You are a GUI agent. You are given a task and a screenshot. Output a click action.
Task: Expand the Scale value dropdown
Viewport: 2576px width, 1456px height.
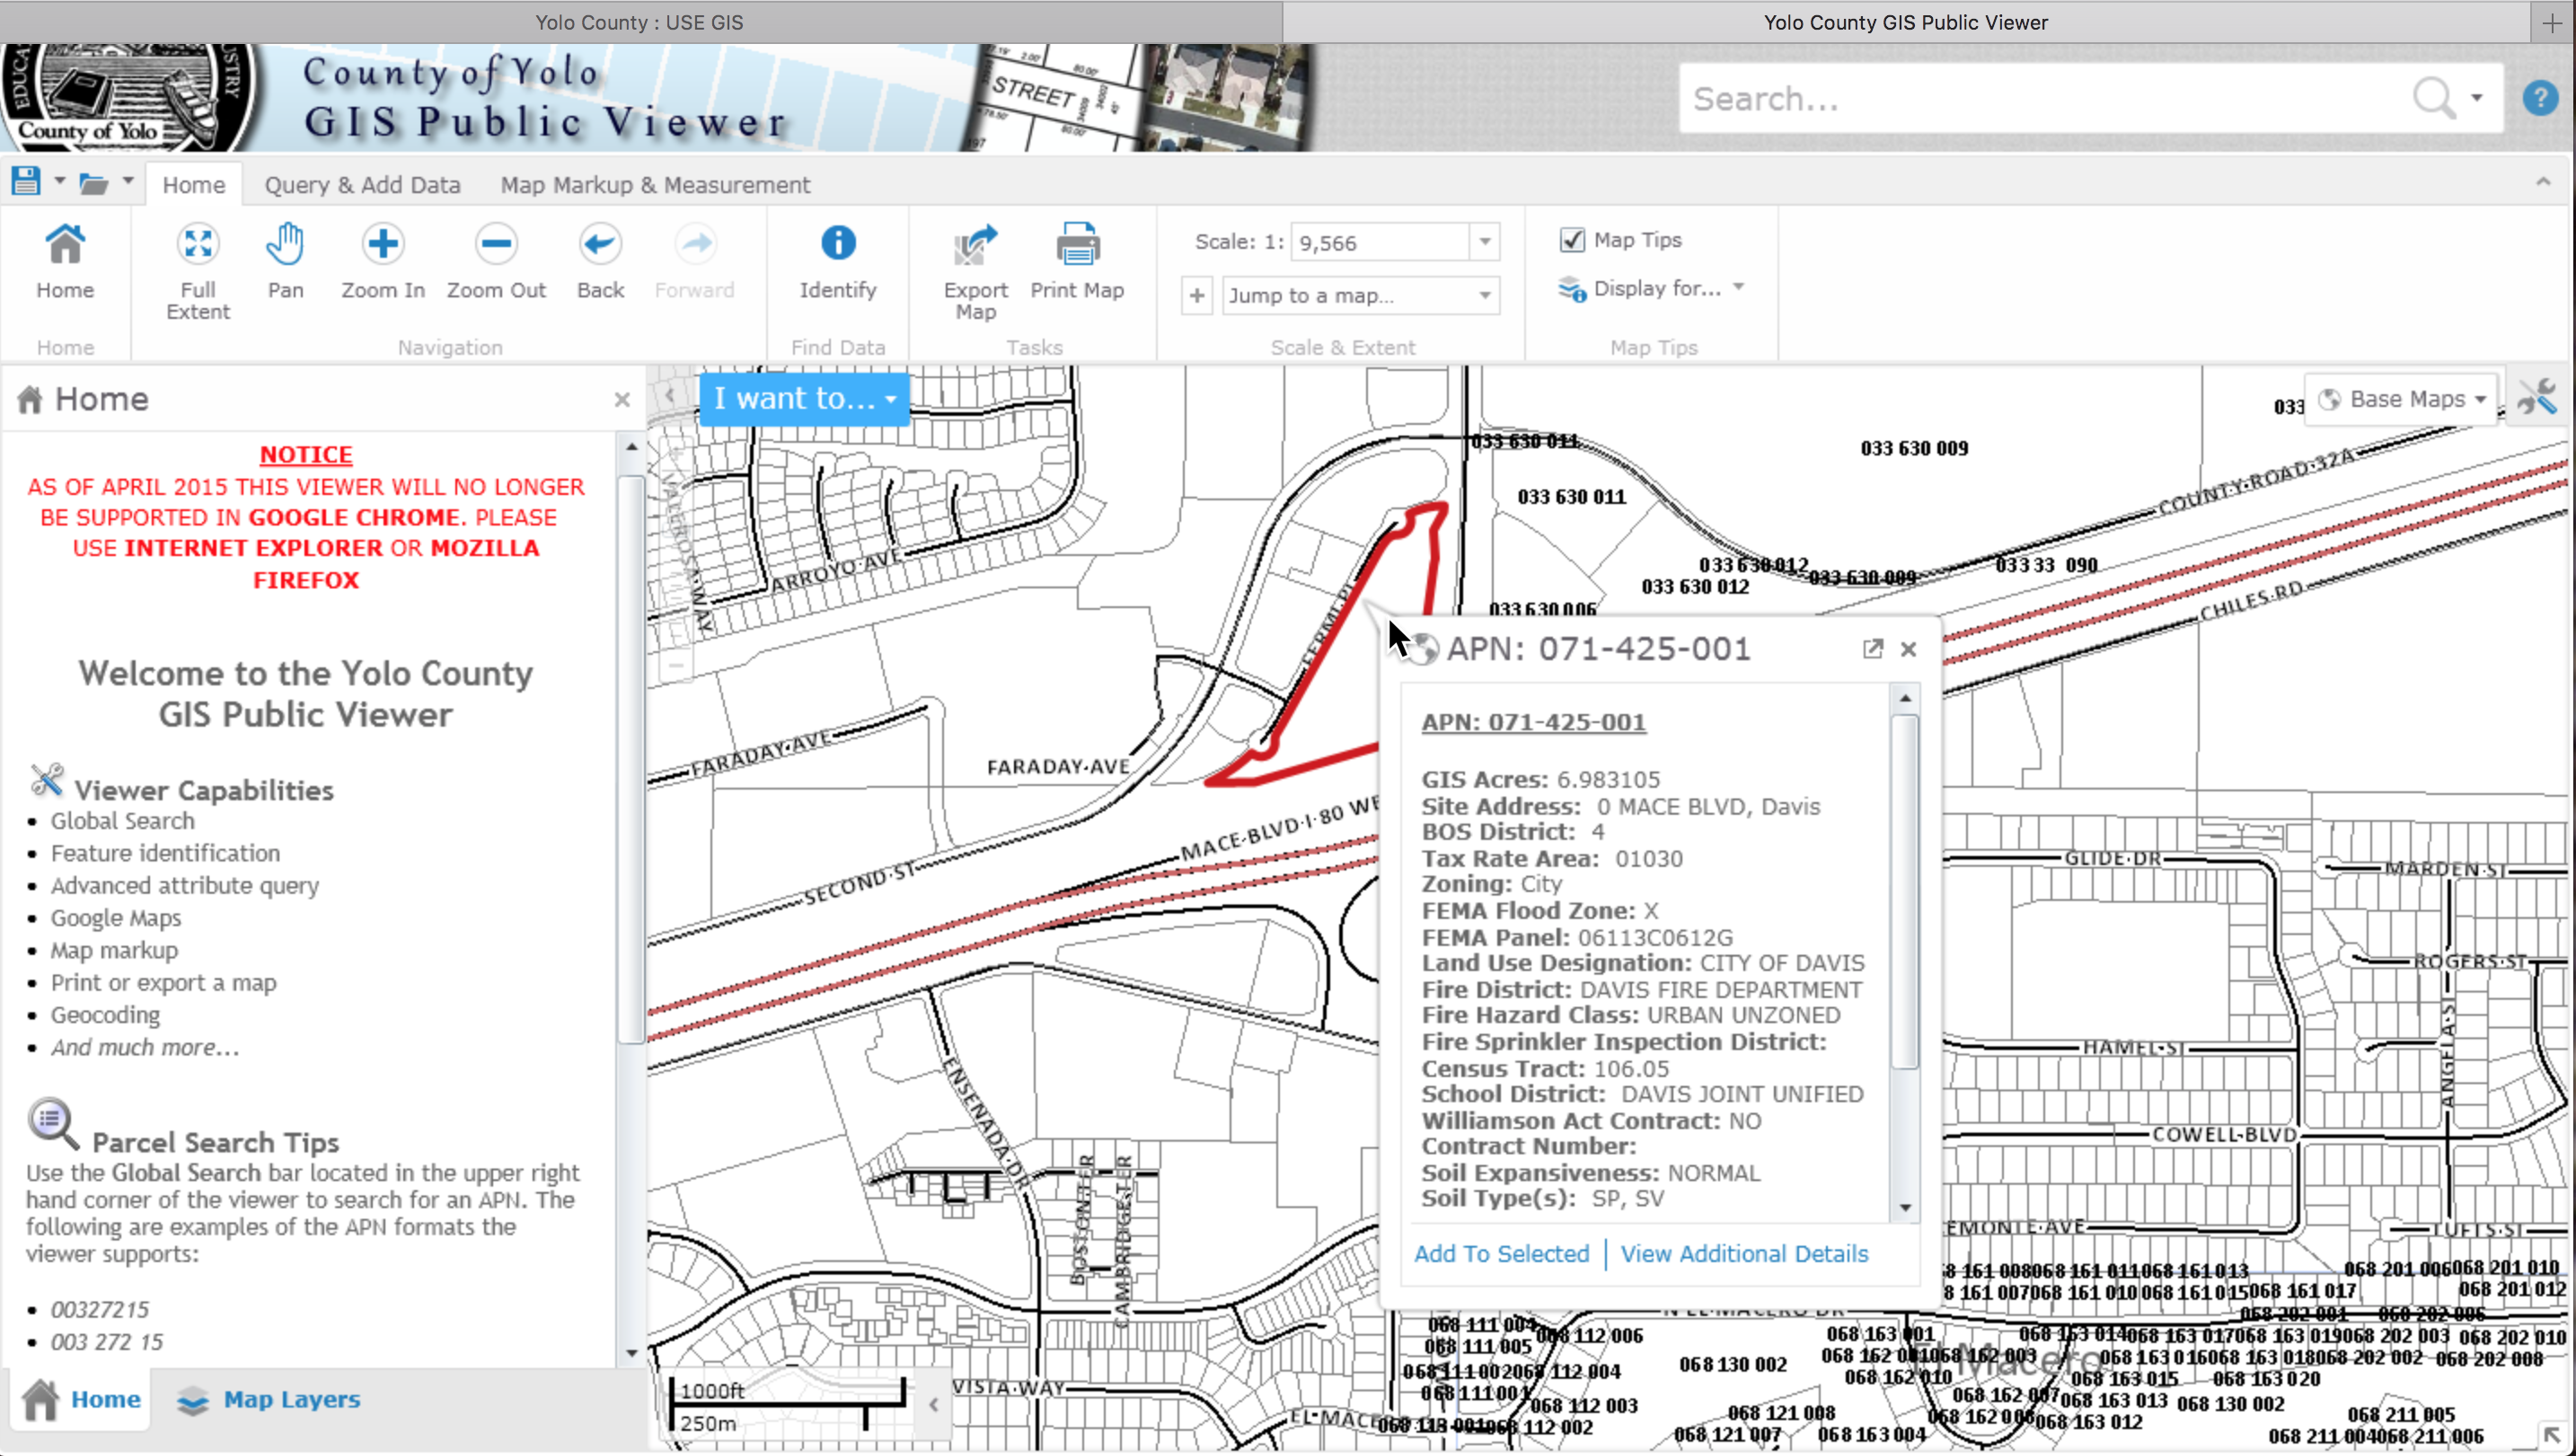[1485, 242]
